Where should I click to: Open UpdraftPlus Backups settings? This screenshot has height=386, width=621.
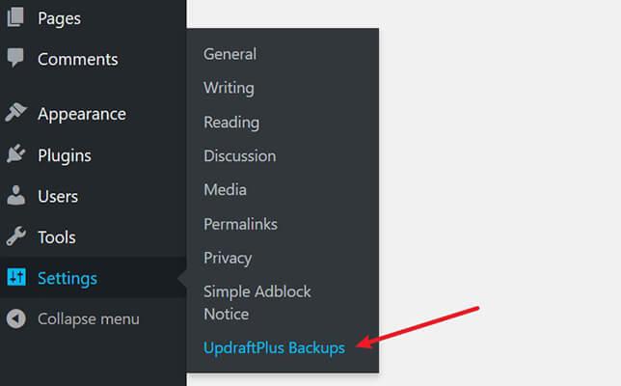(274, 348)
